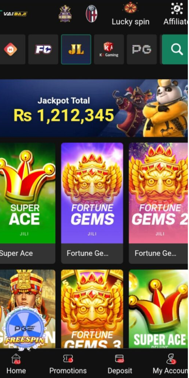The width and height of the screenshot is (189, 378).
Task: Open the pink Fortune Gems 2 game
Action: tap(158, 203)
